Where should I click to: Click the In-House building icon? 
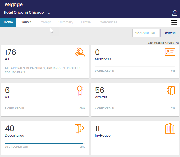170,128
